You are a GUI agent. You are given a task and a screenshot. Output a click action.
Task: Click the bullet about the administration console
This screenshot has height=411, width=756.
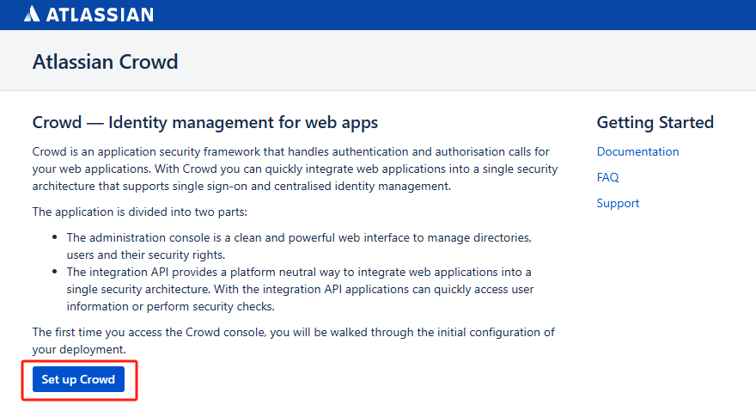(299, 246)
